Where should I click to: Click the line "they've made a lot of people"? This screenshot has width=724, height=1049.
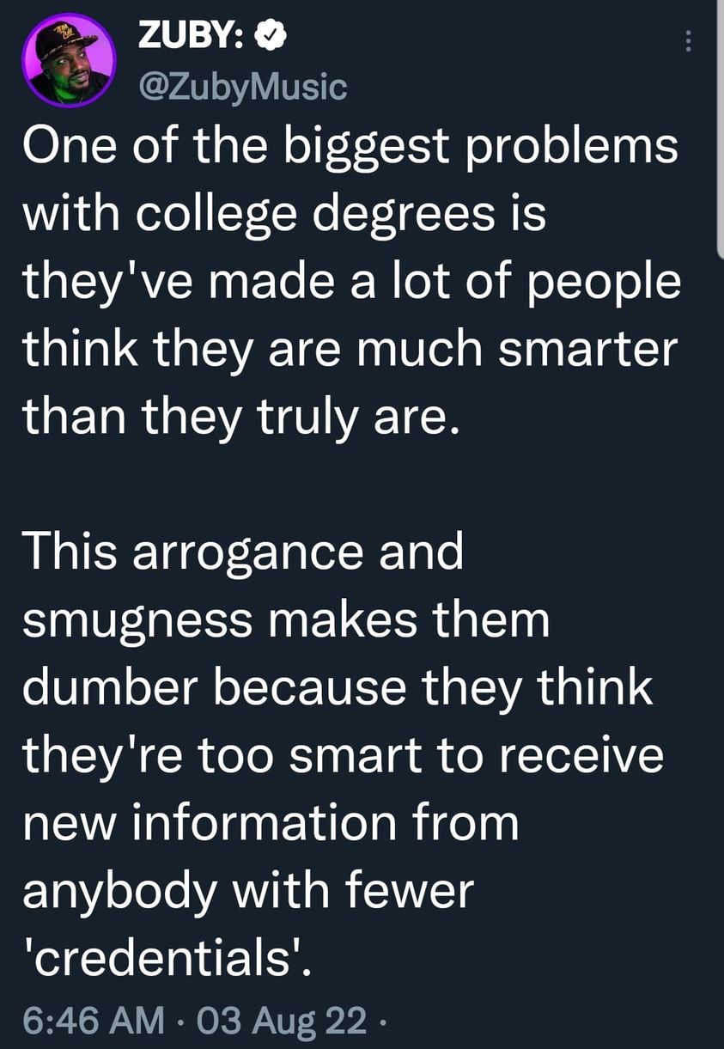pyautogui.click(x=351, y=282)
